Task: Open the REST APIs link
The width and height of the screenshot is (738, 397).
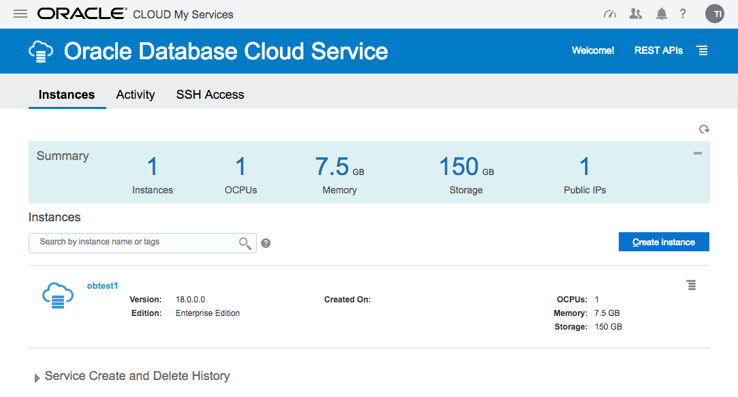Action: pos(658,50)
